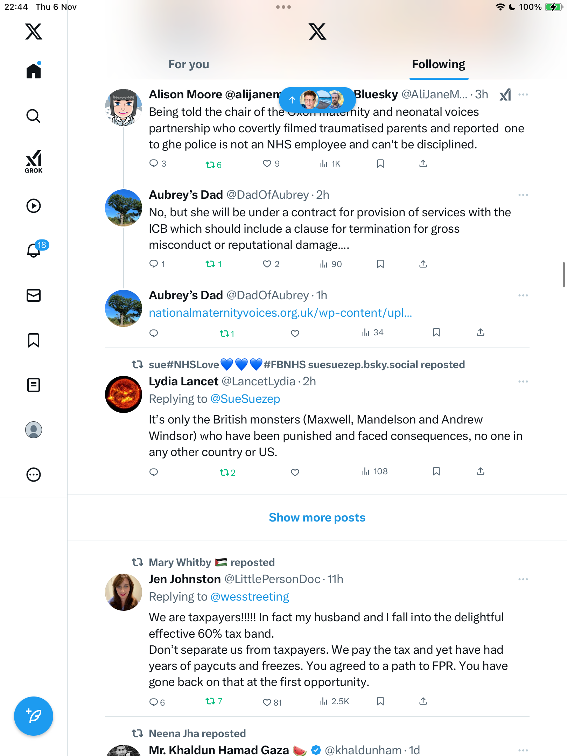Open the notifications bell with 18 badge
567x756 pixels.
[34, 250]
